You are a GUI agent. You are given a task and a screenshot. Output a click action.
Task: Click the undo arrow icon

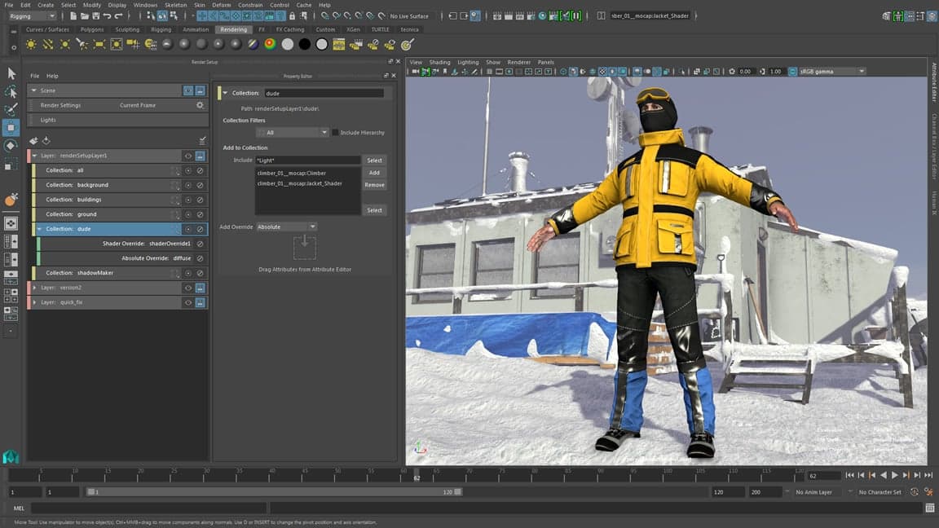coord(108,16)
